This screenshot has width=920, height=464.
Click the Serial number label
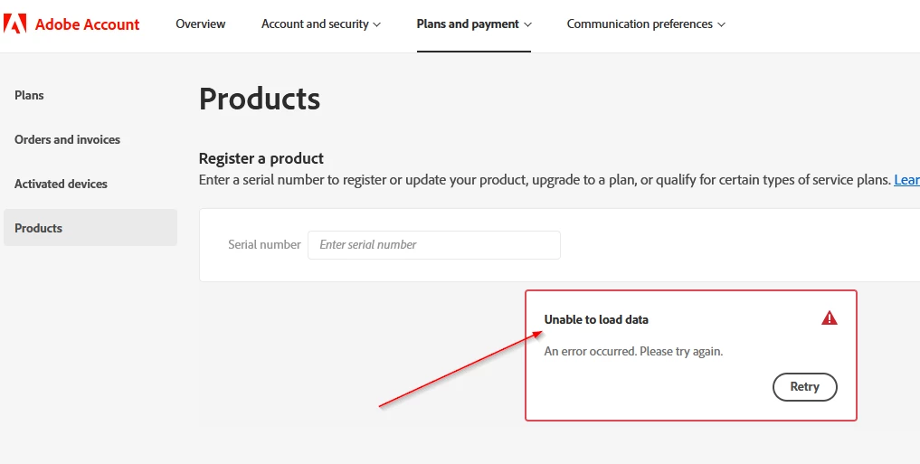pyautogui.click(x=265, y=244)
